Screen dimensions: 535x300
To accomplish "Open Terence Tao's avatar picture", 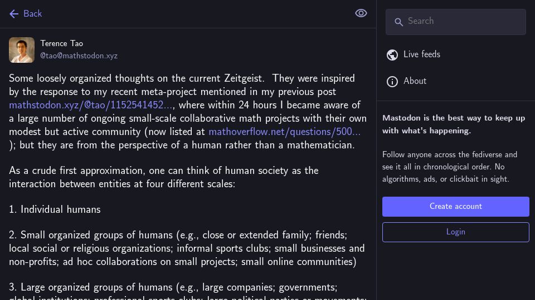I will (22, 50).
